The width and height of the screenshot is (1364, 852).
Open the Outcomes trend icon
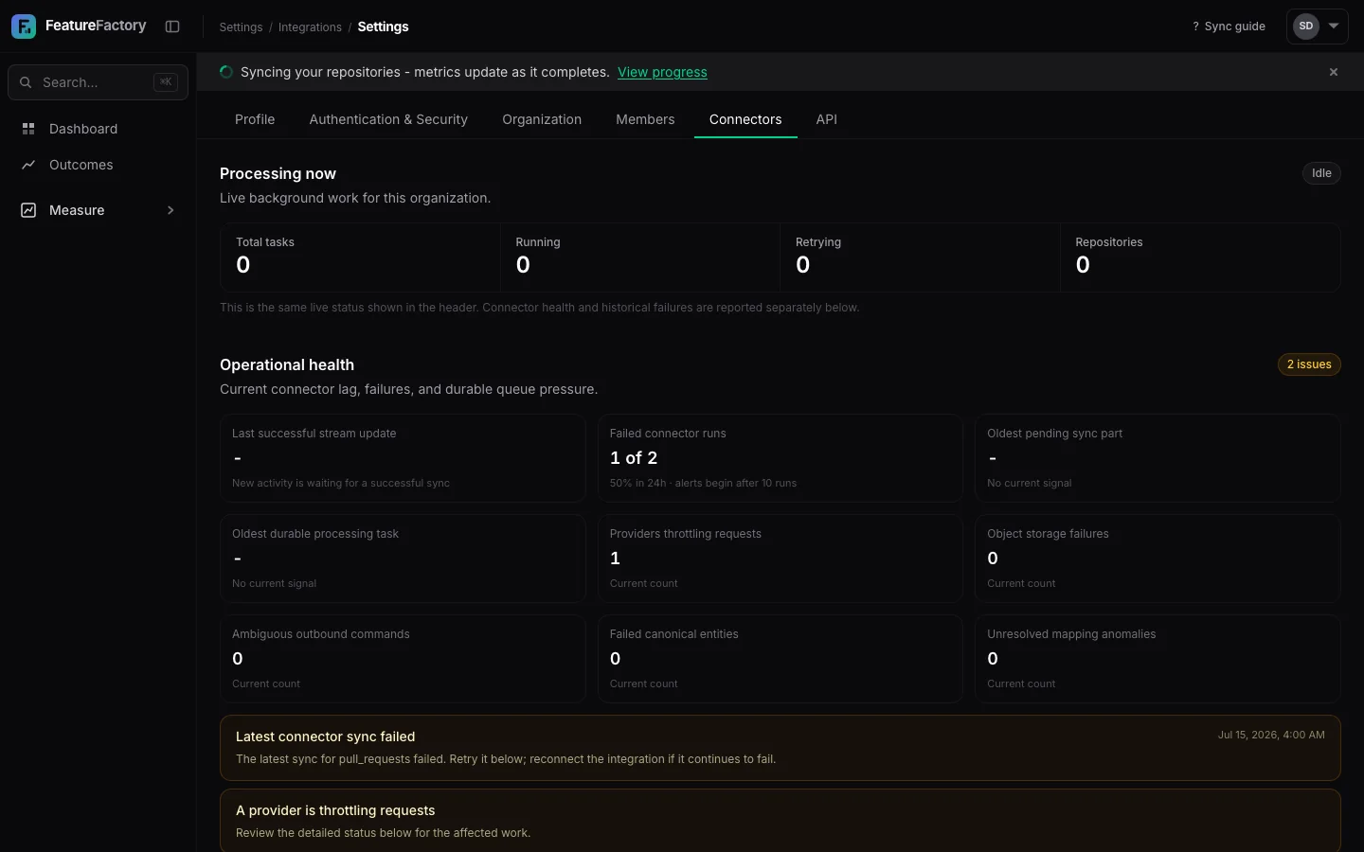28,165
